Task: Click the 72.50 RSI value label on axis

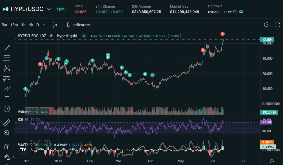Action: [x=266, y=122]
